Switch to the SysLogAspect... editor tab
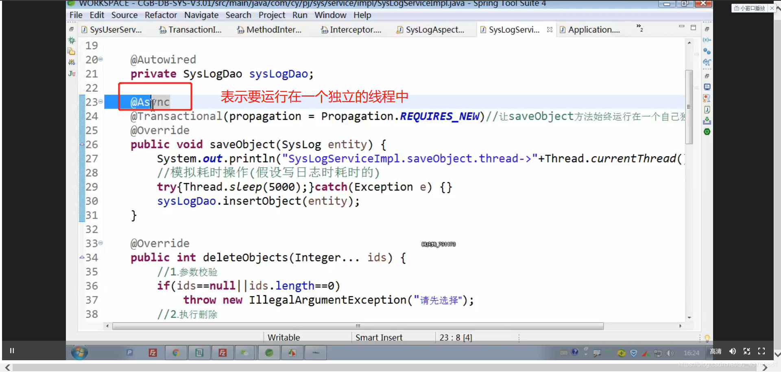Image resolution: width=781 pixels, height=372 pixels. pyautogui.click(x=430, y=30)
